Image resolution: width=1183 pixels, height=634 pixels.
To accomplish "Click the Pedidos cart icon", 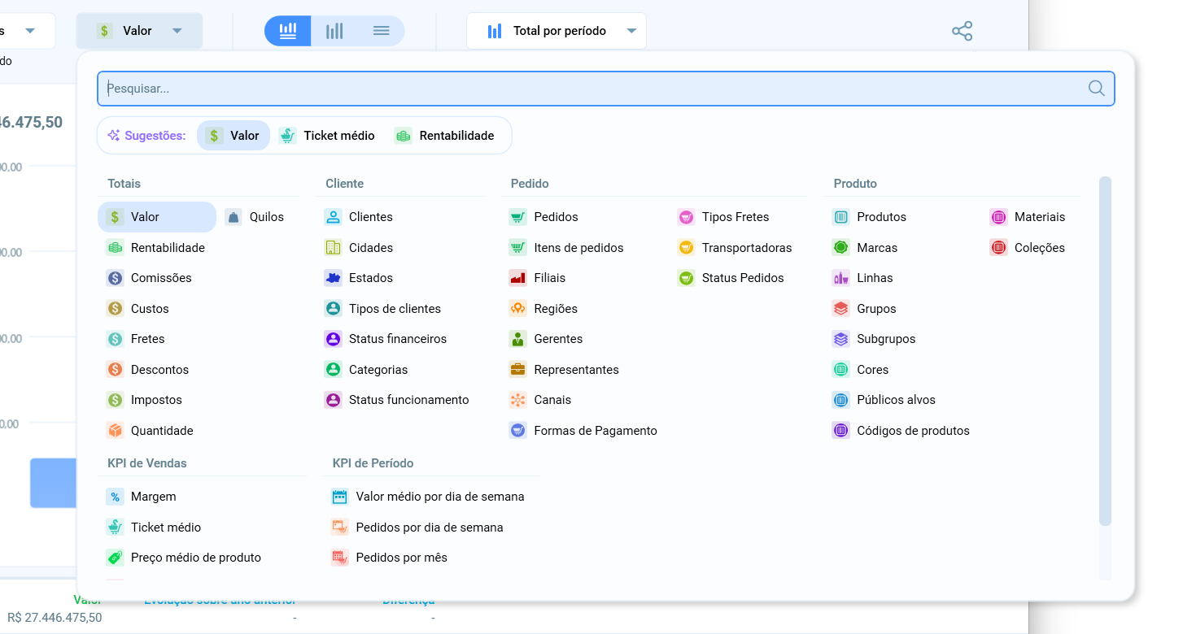I will click(x=517, y=217).
